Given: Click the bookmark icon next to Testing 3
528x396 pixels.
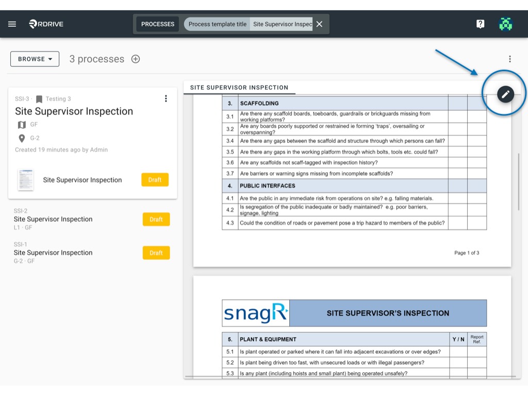Looking at the screenshot, I should [x=39, y=99].
